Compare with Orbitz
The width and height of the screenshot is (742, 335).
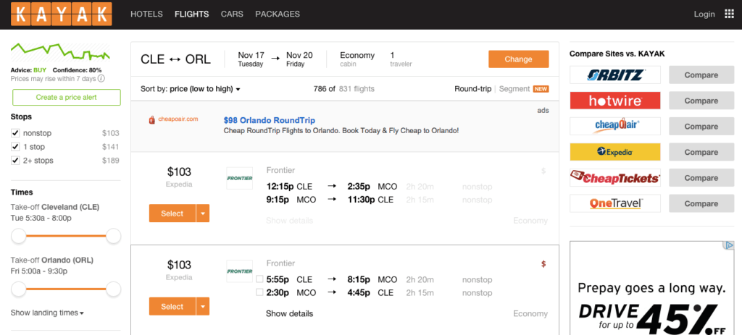click(x=701, y=75)
